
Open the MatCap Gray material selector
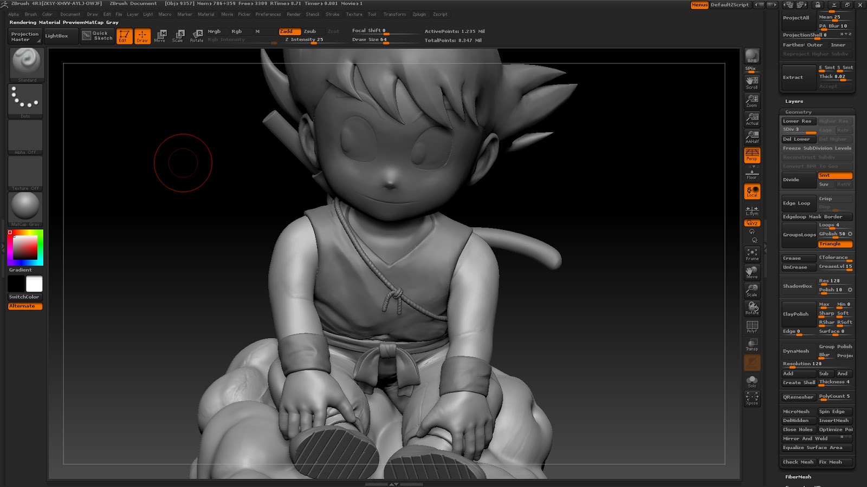25,209
